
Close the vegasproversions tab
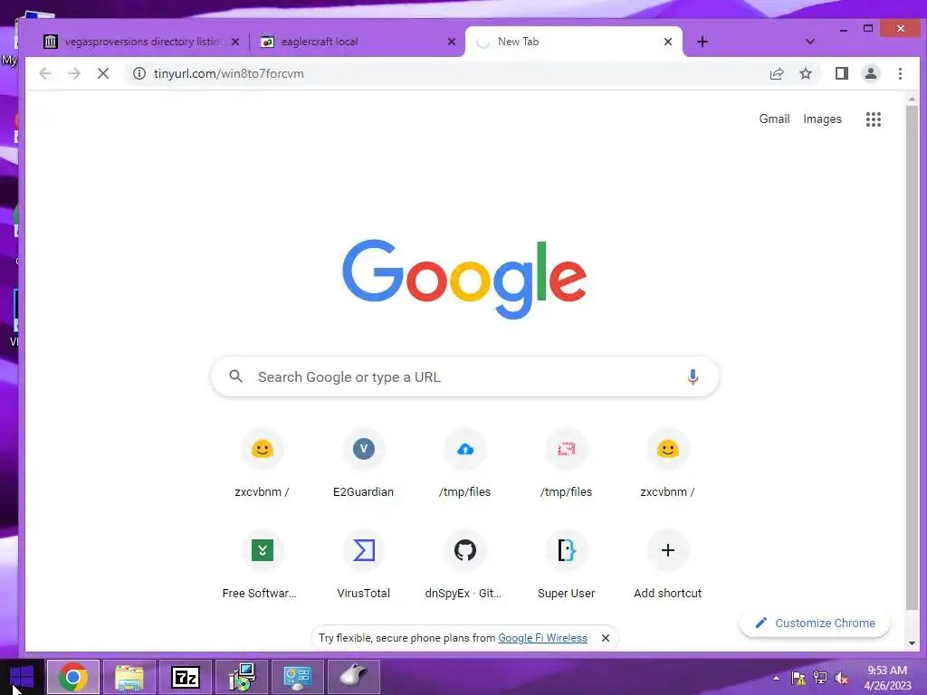point(235,42)
